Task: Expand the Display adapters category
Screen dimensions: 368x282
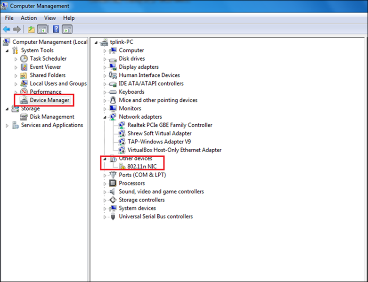Action: click(x=105, y=67)
